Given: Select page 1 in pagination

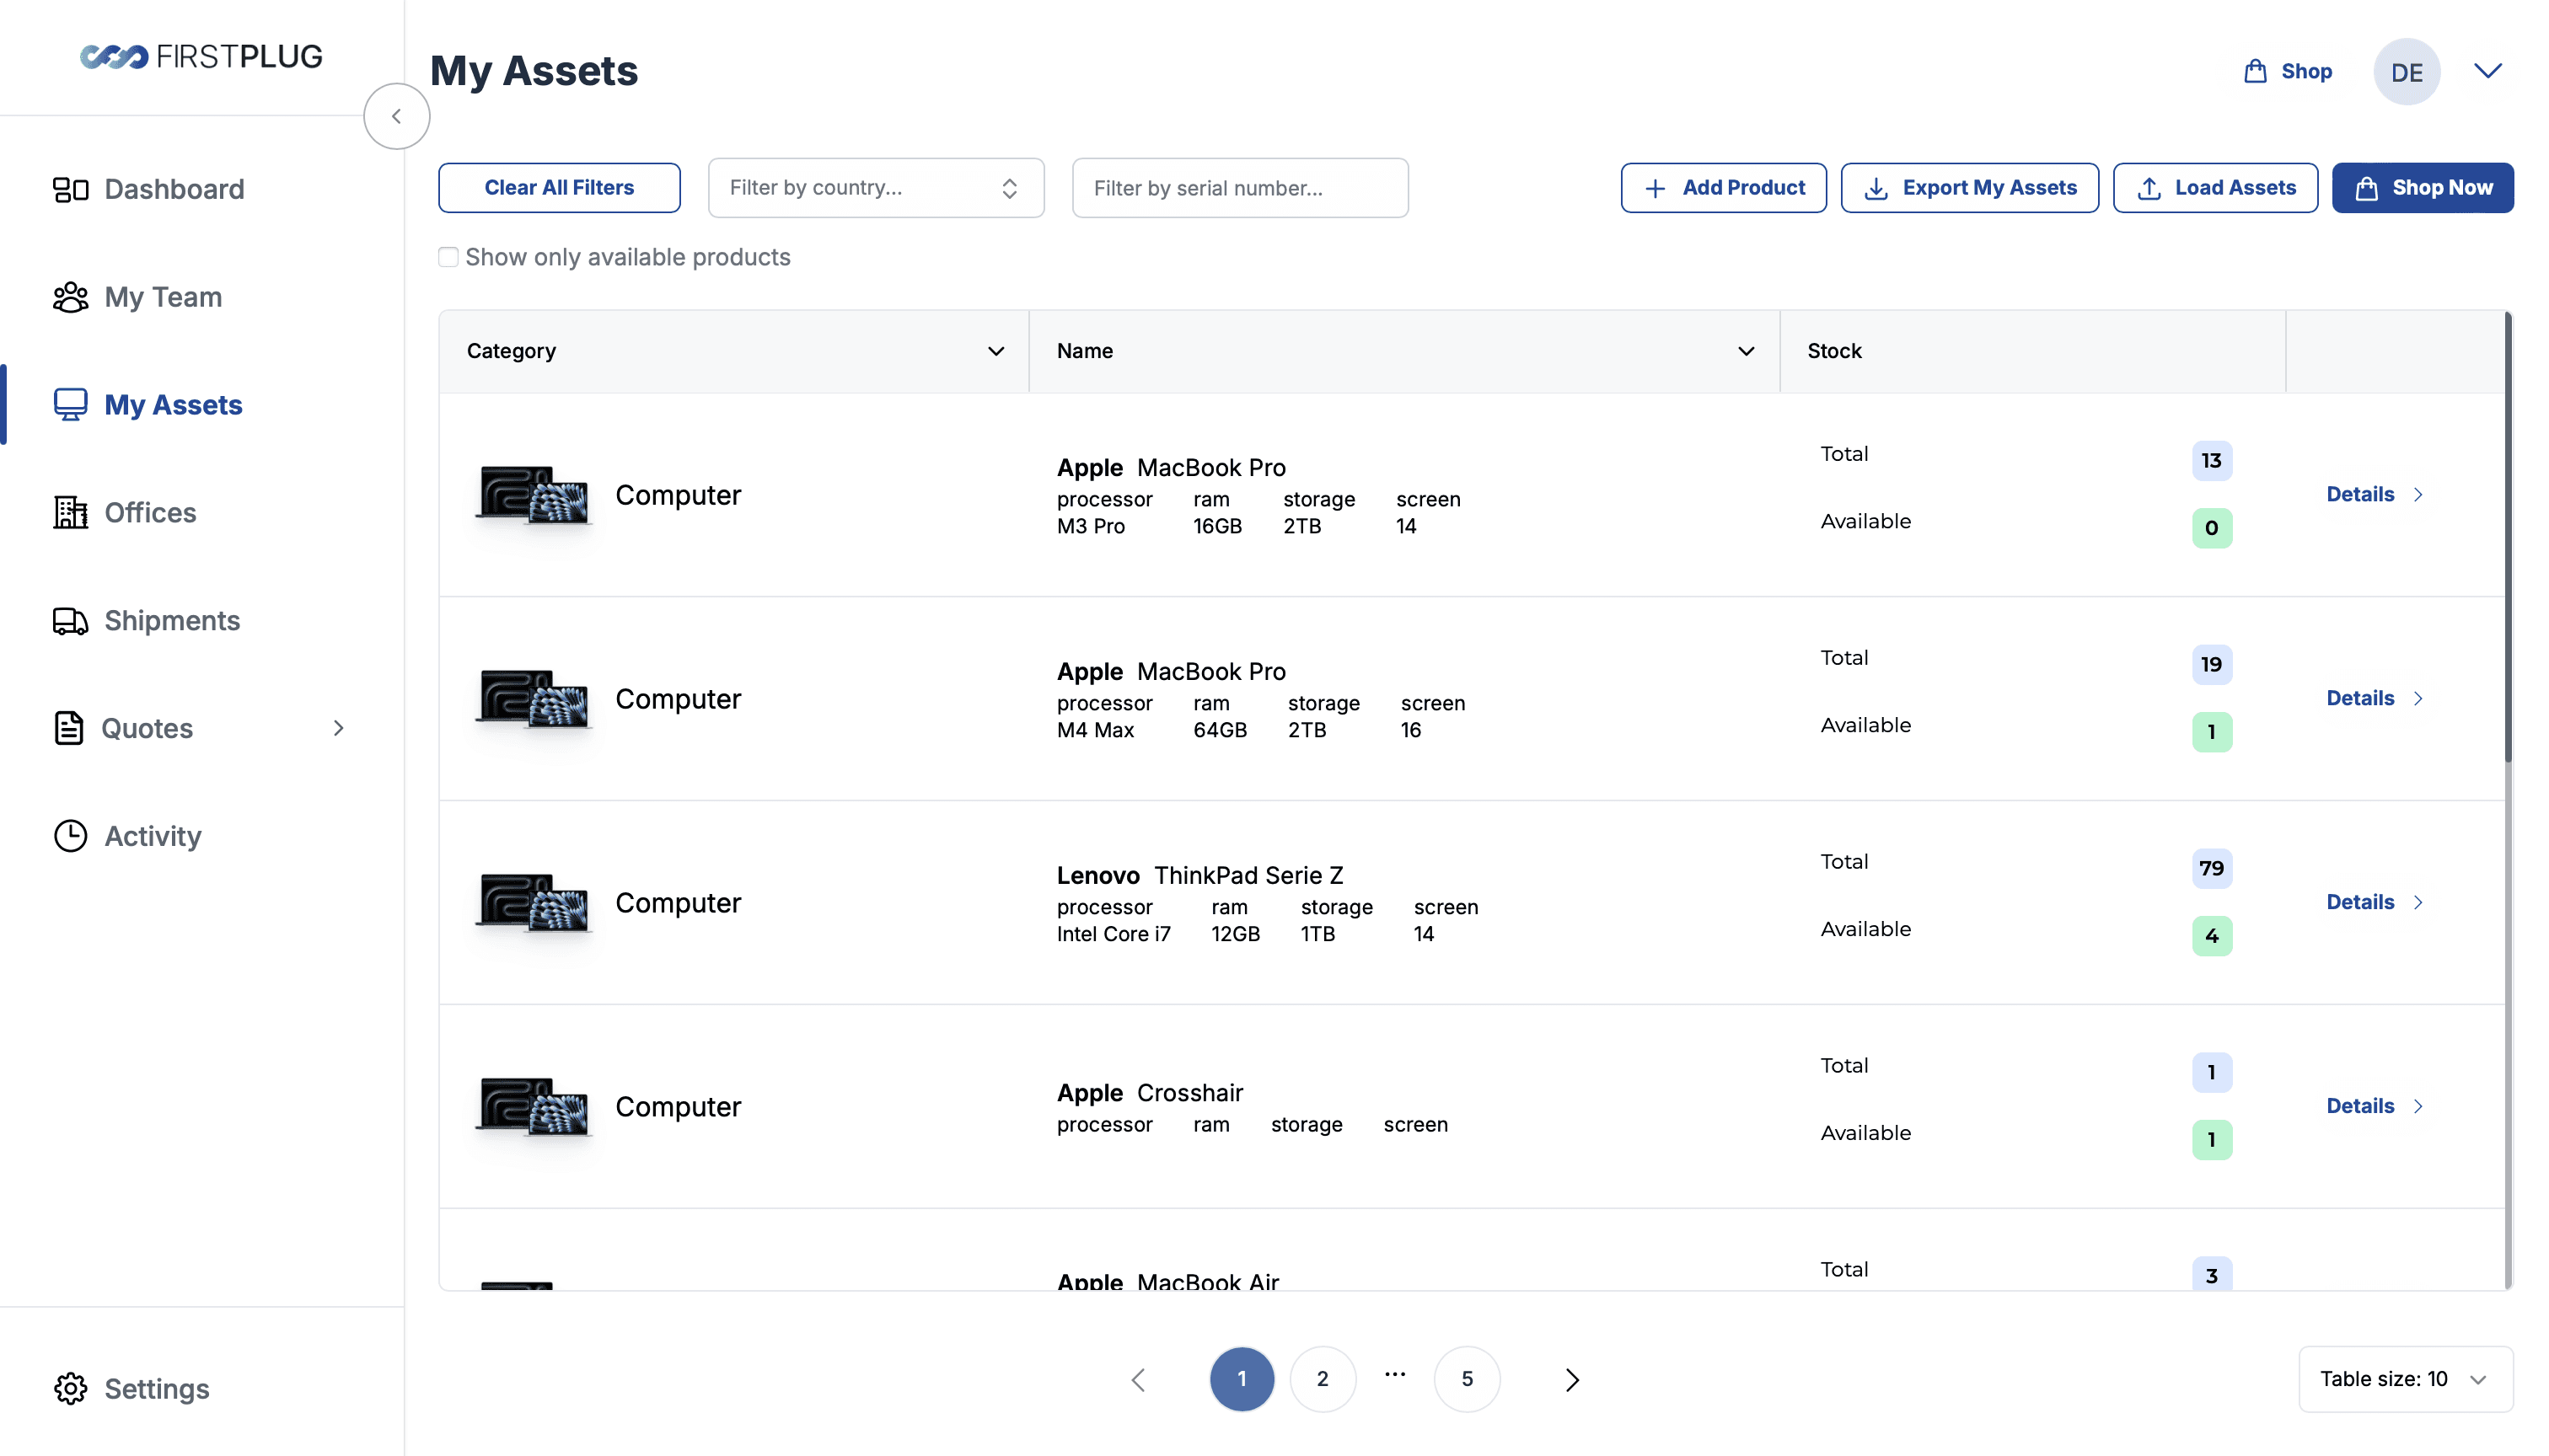Looking at the screenshot, I should coord(1242,1380).
